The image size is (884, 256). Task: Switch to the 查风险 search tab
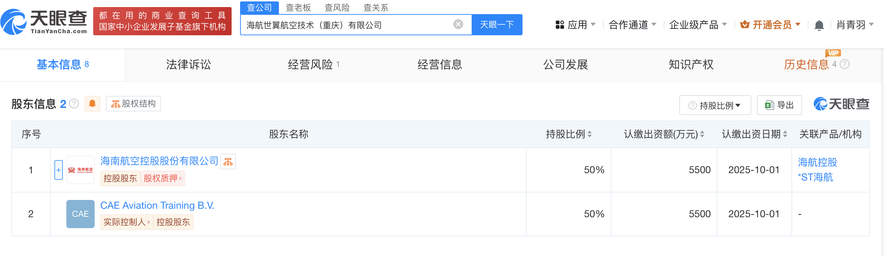tap(337, 8)
